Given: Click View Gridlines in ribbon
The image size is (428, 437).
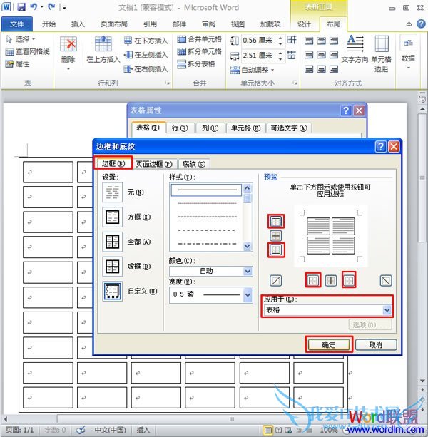Looking at the screenshot, I should [27, 51].
